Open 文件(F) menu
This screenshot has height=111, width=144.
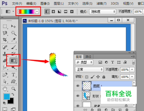tap(17, 4)
